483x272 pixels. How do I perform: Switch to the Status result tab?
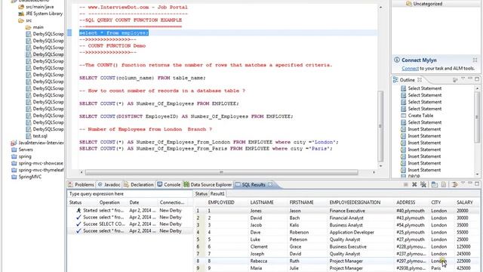point(202,193)
